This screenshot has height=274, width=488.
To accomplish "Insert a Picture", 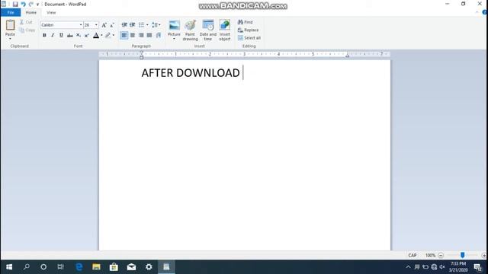I will (x=174, y=27).
